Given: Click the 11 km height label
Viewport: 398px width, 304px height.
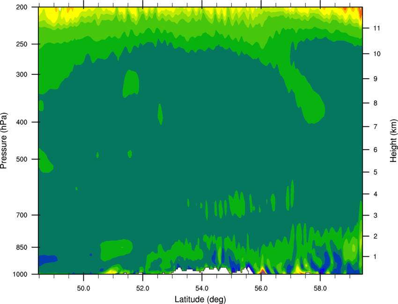Looking at the screenshot, I should tap(376, 28).
